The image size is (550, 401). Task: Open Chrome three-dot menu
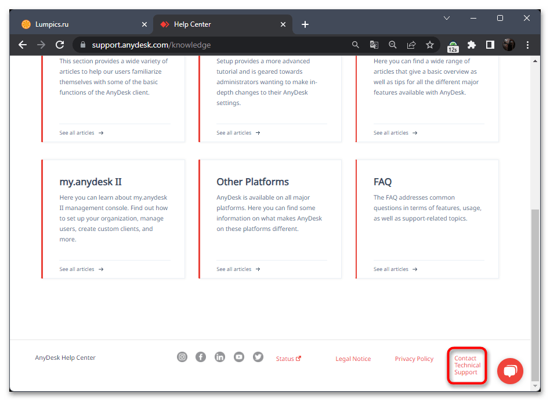click(527, 45)
